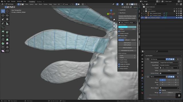Select the Poly Build tool
This screenshot has height=102, width=183.
pyautogui.click(x=7, y=40)
